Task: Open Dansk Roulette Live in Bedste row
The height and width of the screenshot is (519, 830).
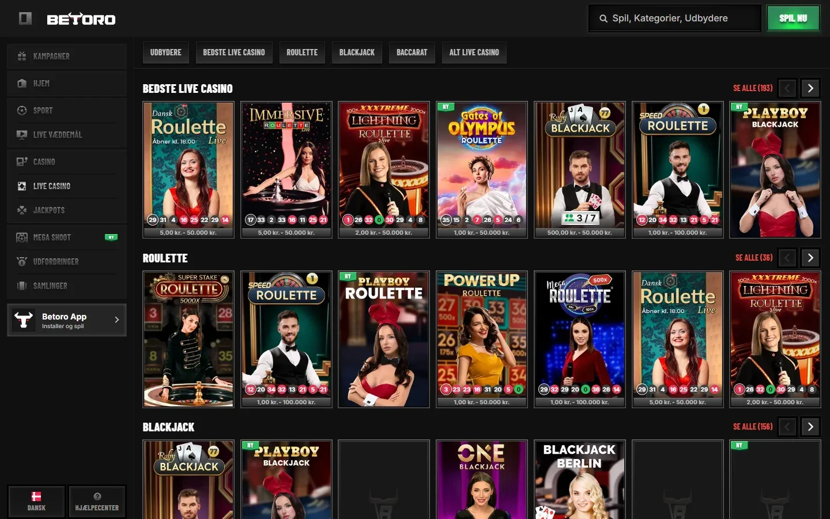Action: (x=188, y=170)
